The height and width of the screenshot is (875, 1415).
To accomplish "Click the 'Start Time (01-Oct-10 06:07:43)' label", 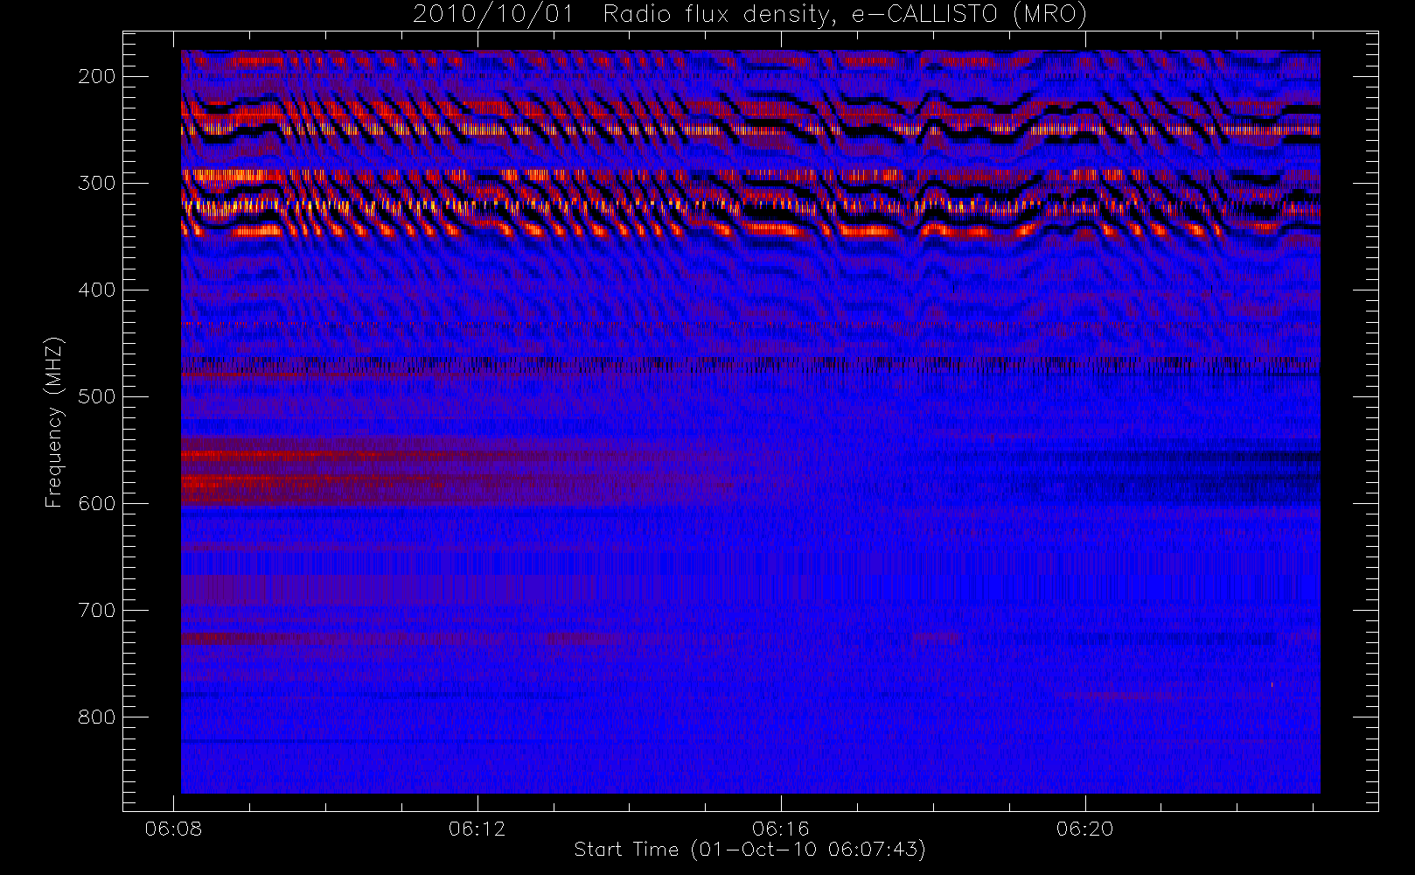I will pos(749,850).
